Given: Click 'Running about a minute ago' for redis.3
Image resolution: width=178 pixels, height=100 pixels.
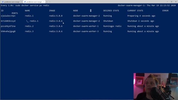Looking at the screenshot, I should click(143, 31).
